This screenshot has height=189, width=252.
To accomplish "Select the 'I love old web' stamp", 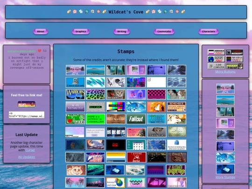I will pyautogui.click(x=75, y=82).
